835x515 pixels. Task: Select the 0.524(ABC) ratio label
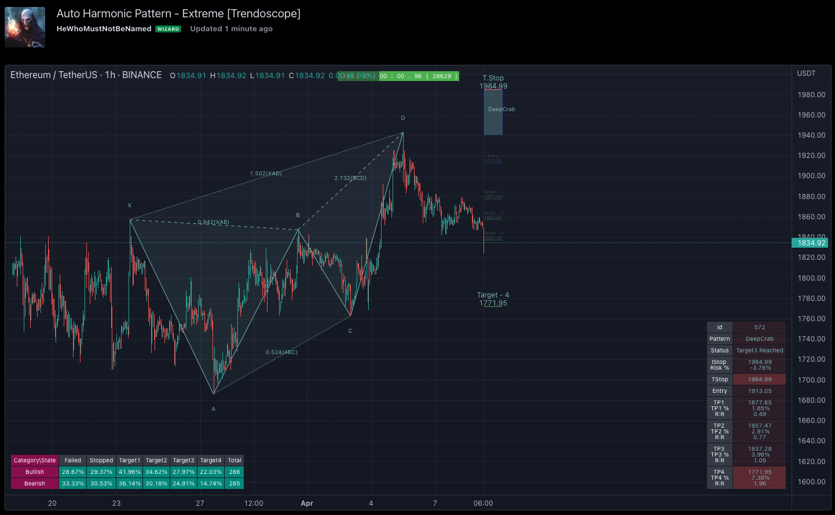pos(282,352)
